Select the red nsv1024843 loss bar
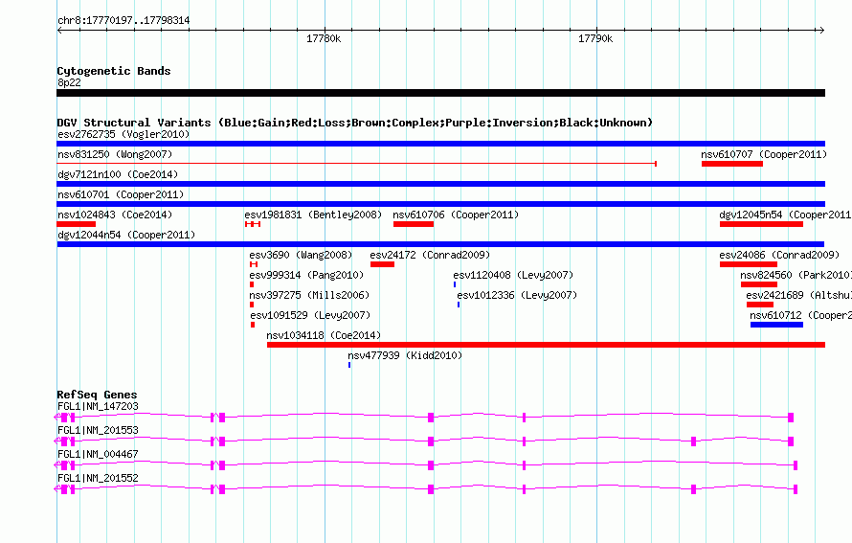The height and width of the screenshot is (543, 852). (76, 224)
